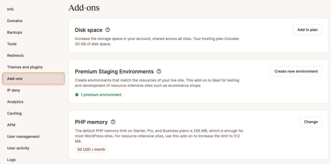Go to Themes and plugins
This screenshot has height=164, width=331.
tap(25, 67)
